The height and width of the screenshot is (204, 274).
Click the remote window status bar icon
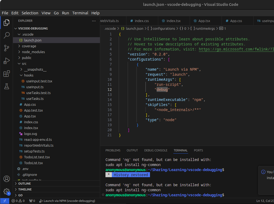[5, 201]
